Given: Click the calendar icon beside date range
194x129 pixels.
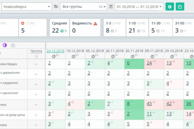Looking at the screenshot, I should [x=111, y=7].
